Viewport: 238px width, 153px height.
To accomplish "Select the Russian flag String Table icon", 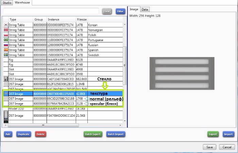I will 5,45.
